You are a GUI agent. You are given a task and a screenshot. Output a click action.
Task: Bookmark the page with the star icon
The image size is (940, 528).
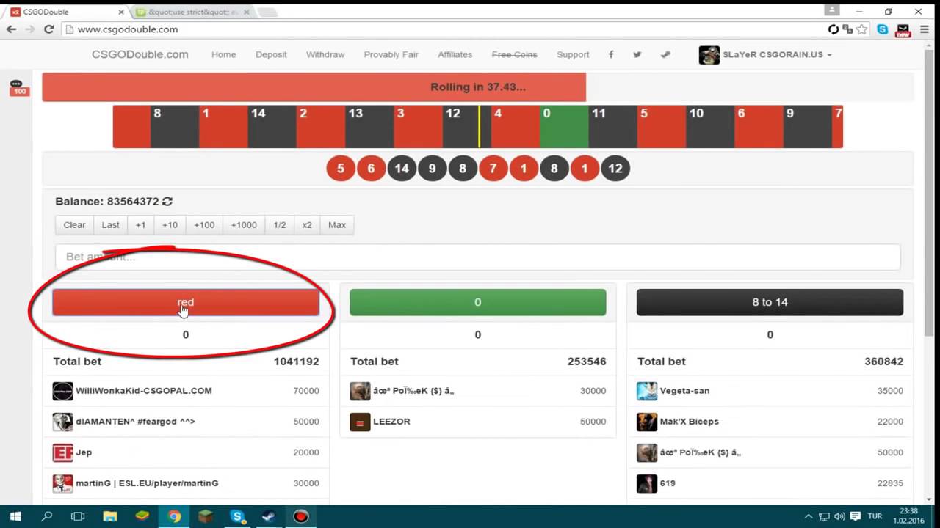click(862, 29)
